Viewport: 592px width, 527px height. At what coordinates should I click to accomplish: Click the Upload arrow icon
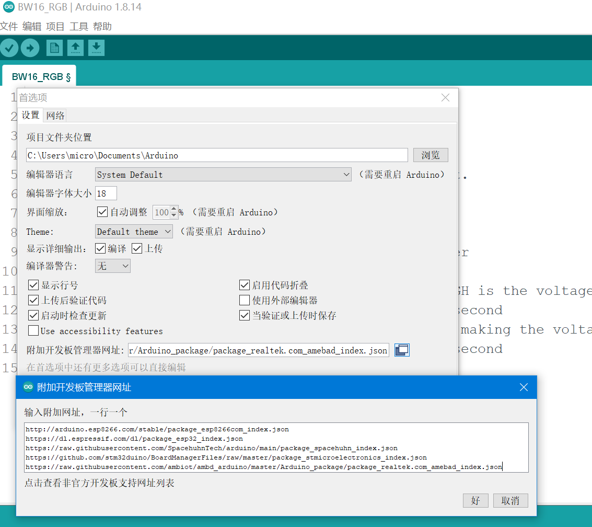coord(30,48)
